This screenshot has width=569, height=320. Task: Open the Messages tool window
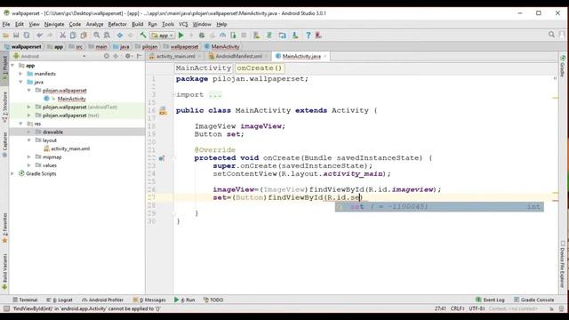click(x=149, y=300)
